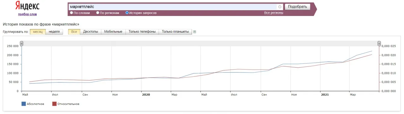Click the 'Относительное' legend label
The height and width of the screenshot is (114, 404).
68,104
